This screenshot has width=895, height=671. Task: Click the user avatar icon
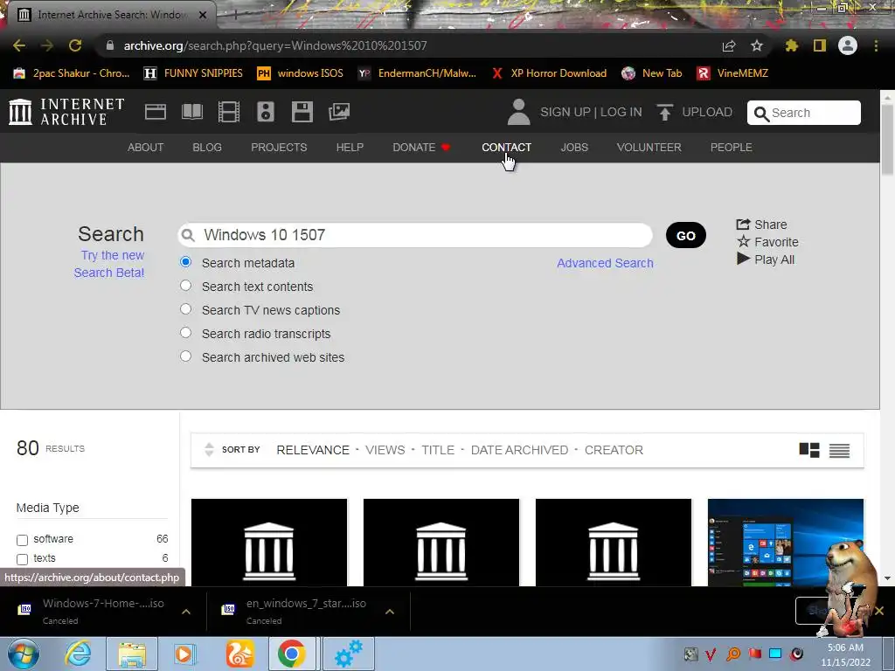[519, 112]
